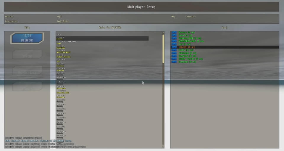Viewport: 284px width, 151px height.
Task: Select the shjksdhj survivor role slot
Action: pyautogui.click(x=102, y=69)
